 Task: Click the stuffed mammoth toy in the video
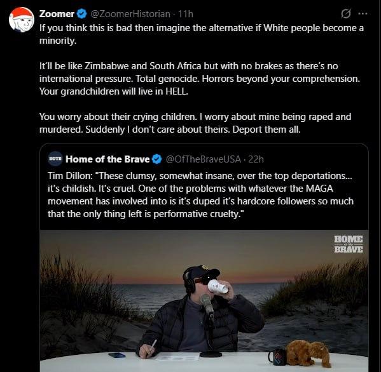coord(308,353)
